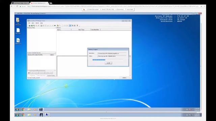Click the Add Evidence Item toolbar icon
This screenshot has width=216, height=121.
[29, 26]
